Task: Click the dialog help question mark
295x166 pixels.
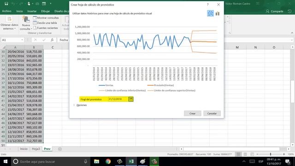Action: click(x=208, y=5)
